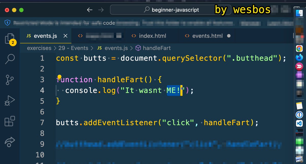Open the Source Control view
Screen dimensions: 306x164
coord(10,80)
